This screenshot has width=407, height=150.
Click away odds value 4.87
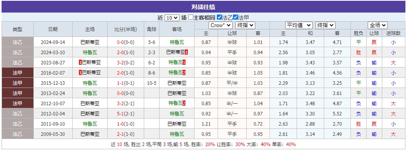[x=337, y=104]
